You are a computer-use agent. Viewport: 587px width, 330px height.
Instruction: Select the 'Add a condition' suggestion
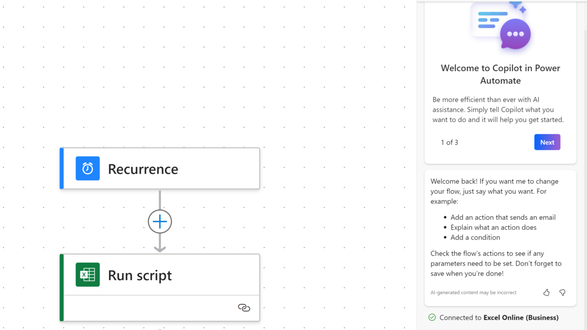[x=475, y=237]
